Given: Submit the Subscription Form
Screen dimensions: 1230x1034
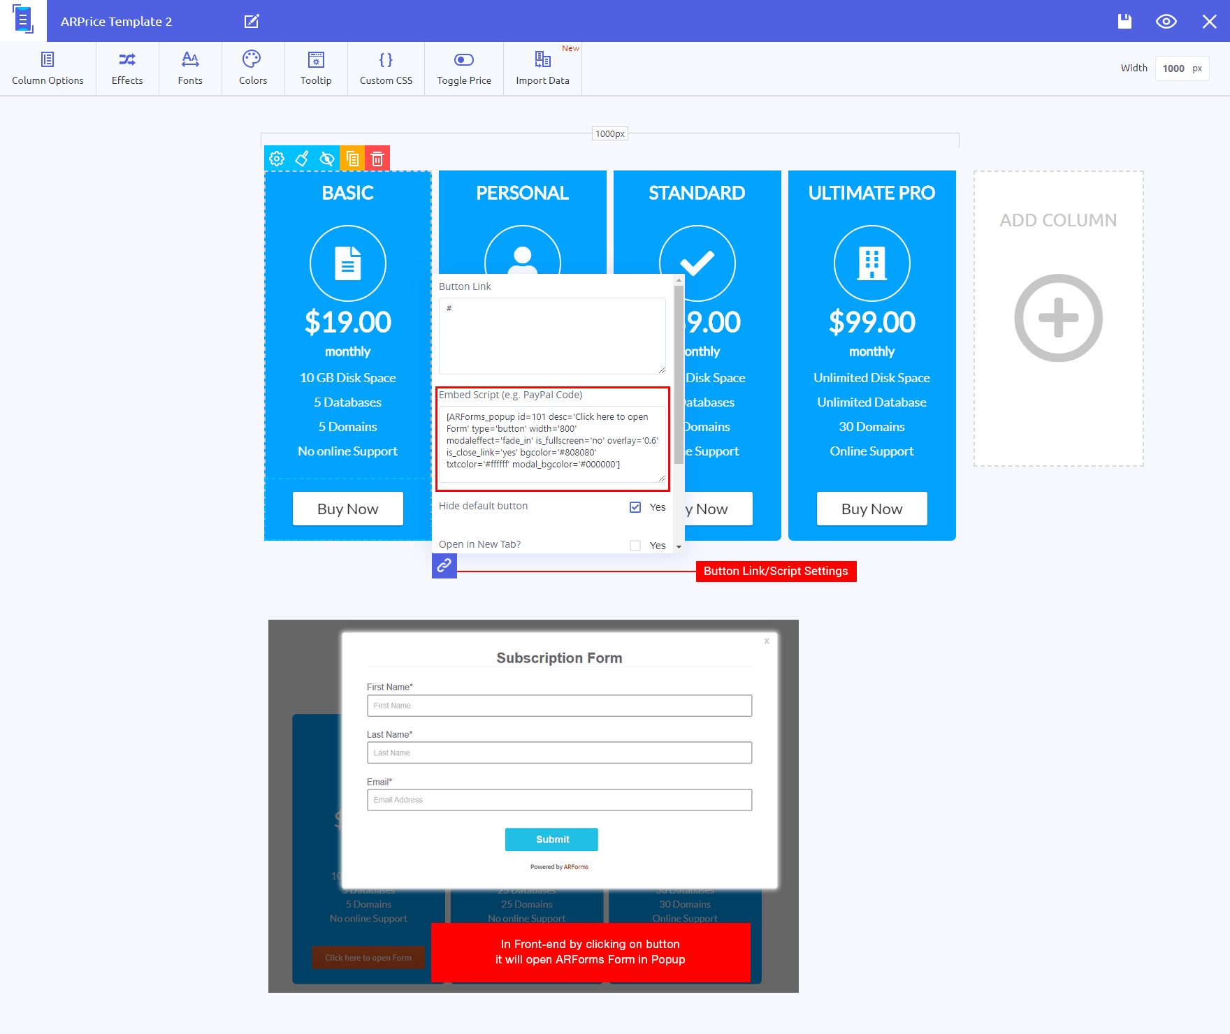Looking at the screenshot, I should [552, 840].
